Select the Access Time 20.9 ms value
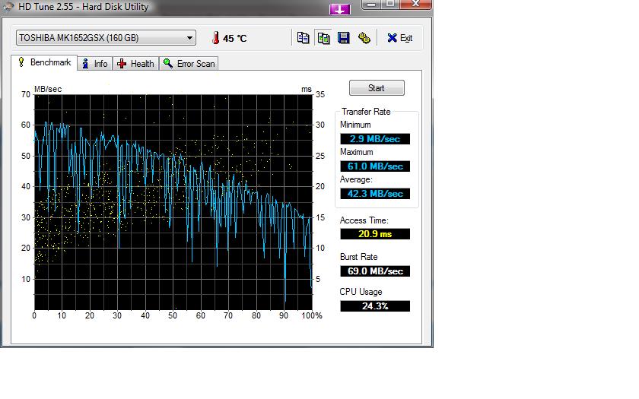This screenshot has height=399, width=639. click(375, 234)
